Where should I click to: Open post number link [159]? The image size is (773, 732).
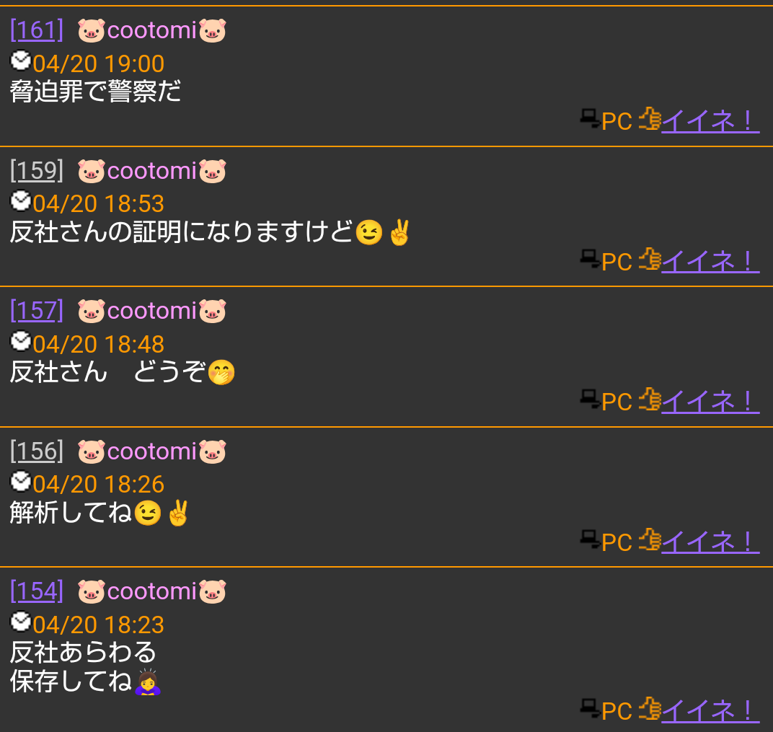(x=37, y=171)
